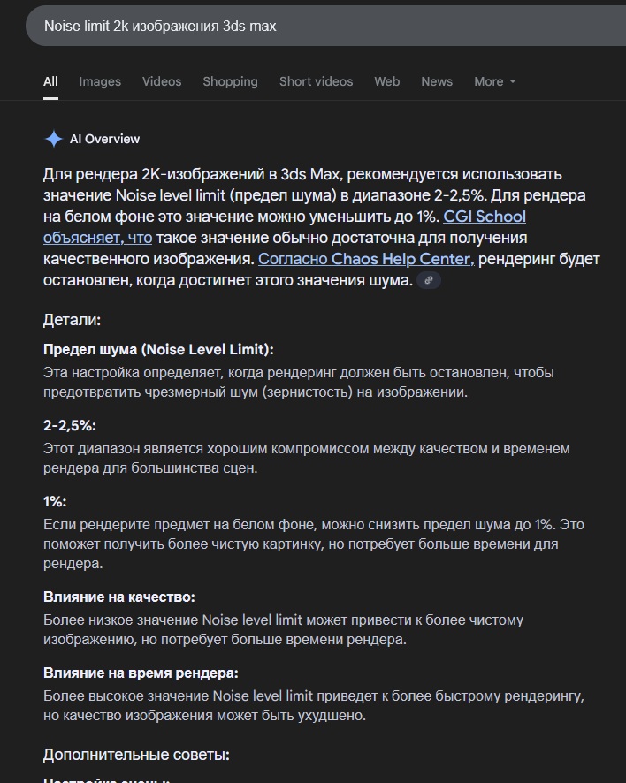Select the Web results tab
This screenshot has height=783, width=626.
tap(386, 81)
